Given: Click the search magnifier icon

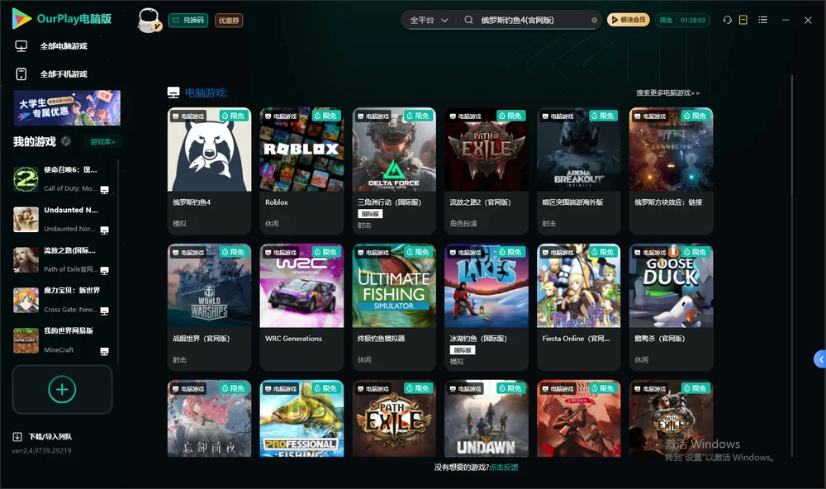Looking at the screenshot, I should point(468,20).
